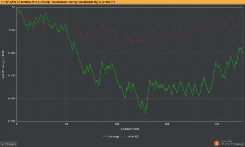Click the Options expand arrow icon
The width and height of the screenshot is (245, 147).
[2, 144]
